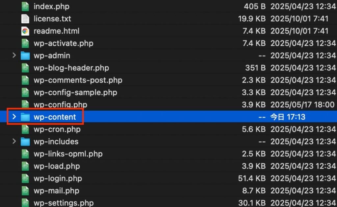This screenshot has height=207, width=337.
Task: Click the index.php file icon
Action: point(25,6)
